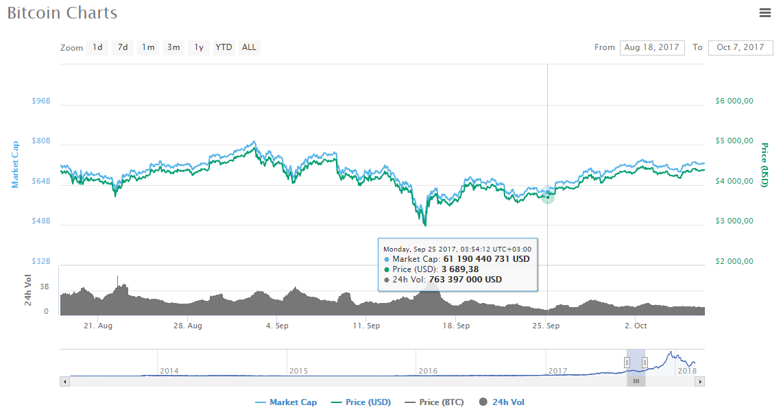The image size is (781, 414).
Task: Click the $4 000,00 price axis label
Action: pos(734,181)
